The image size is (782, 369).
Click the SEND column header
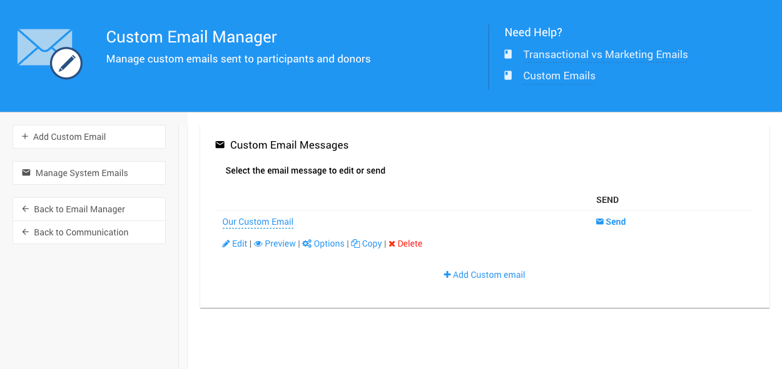607,200
